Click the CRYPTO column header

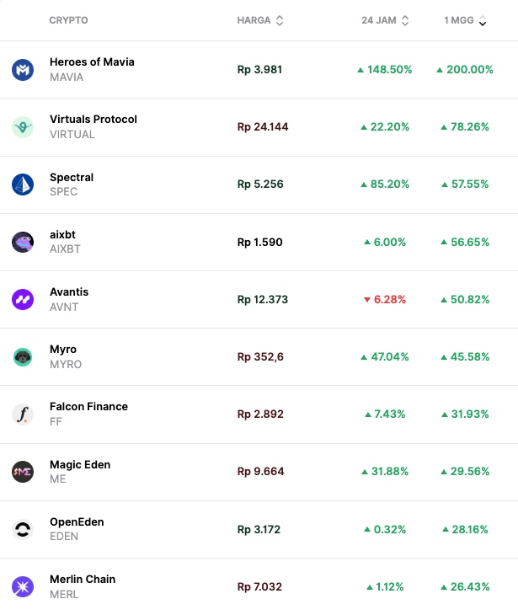click(68, 20)
